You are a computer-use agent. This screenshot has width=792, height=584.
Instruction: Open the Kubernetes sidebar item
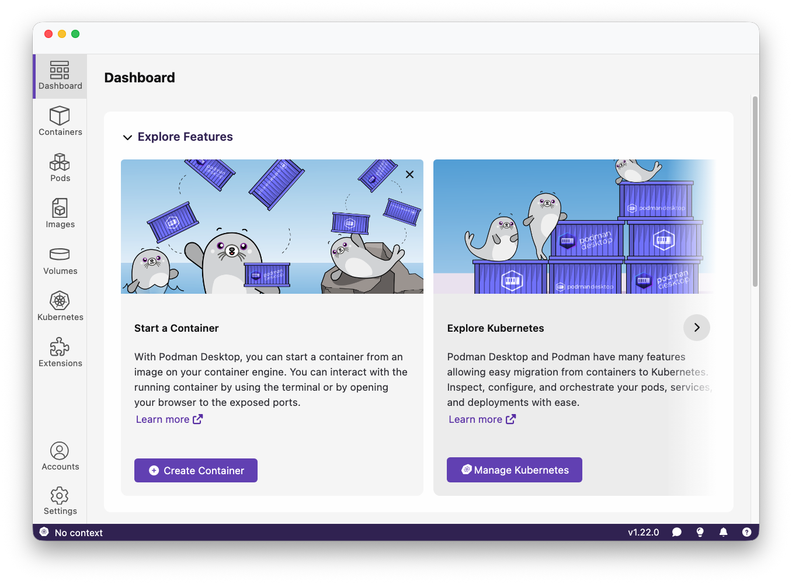(x=60, y=307)
